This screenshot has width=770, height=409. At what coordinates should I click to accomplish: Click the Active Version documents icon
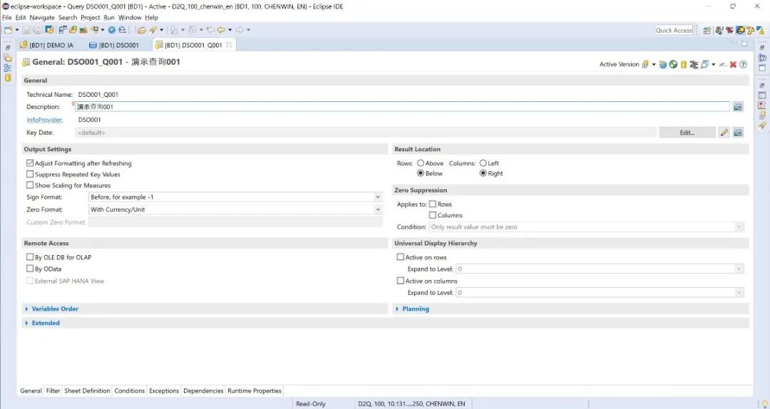pos(645,64)
